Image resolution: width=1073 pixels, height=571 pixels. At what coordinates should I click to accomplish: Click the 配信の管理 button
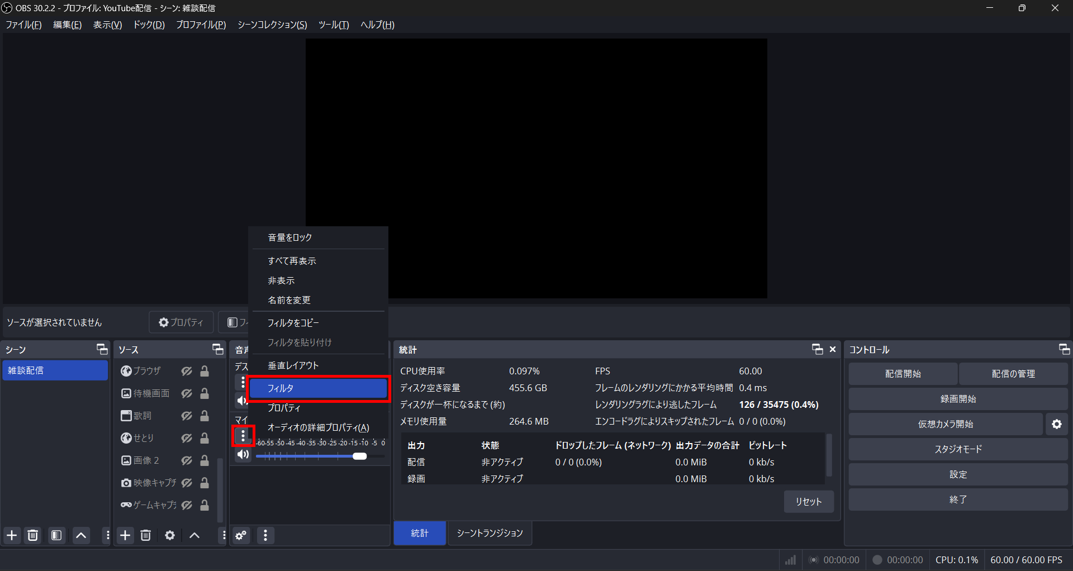tap(1013, 374)
